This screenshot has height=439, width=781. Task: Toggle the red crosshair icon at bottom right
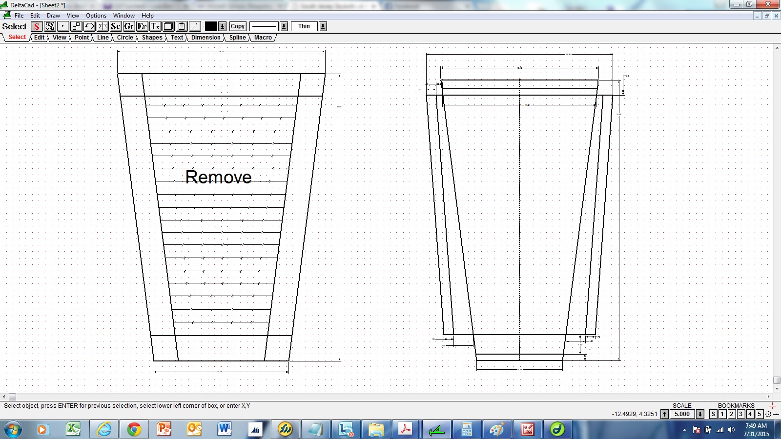pos(772,406)
